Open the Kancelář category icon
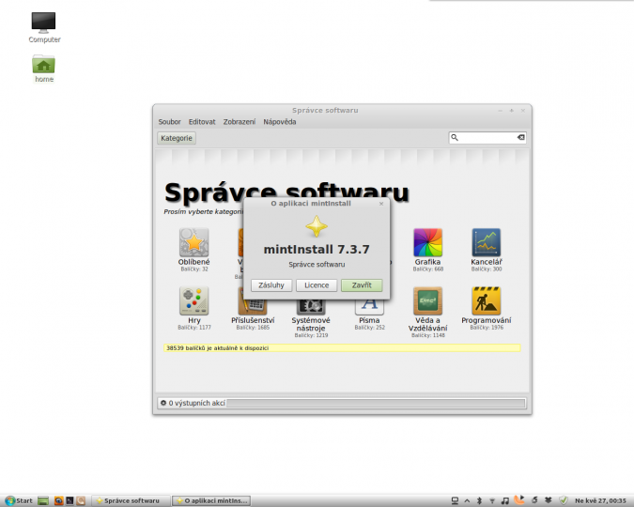634x507 pixels. point(486,242)
